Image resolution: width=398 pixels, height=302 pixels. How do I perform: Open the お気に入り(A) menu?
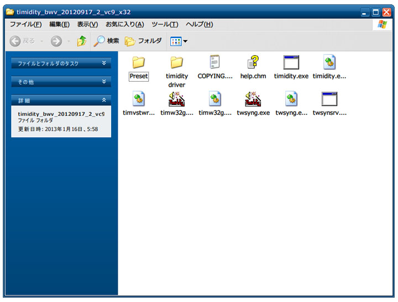tap(124, 24)
